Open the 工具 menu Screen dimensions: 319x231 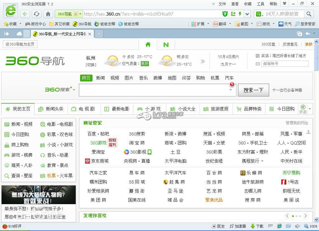[x=261, y=4]
